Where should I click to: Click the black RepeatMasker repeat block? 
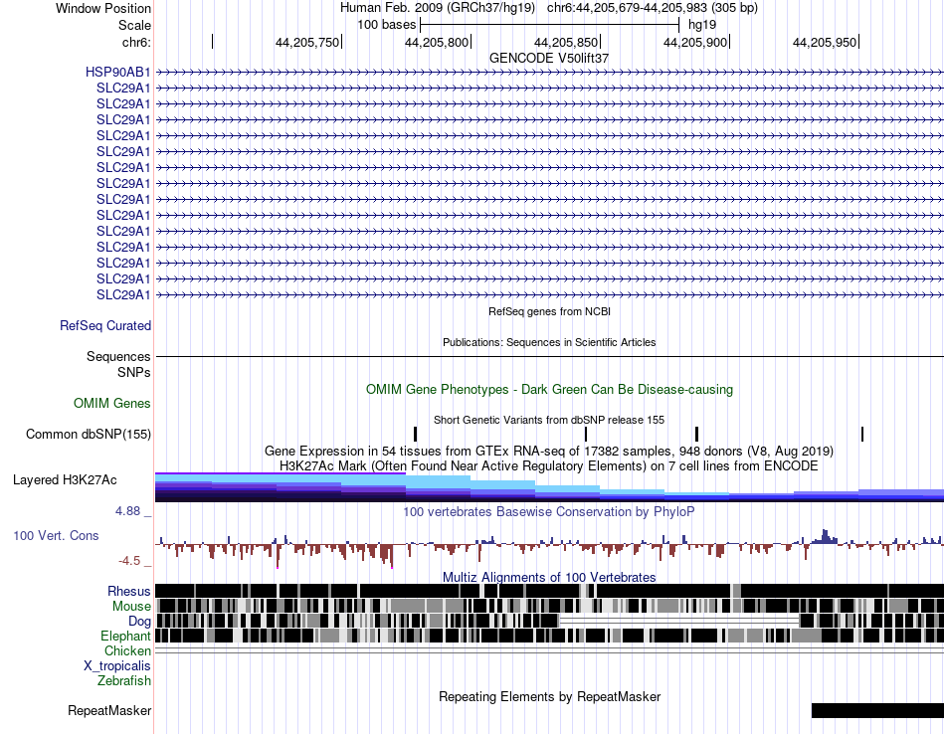click(x=877, y=710)
